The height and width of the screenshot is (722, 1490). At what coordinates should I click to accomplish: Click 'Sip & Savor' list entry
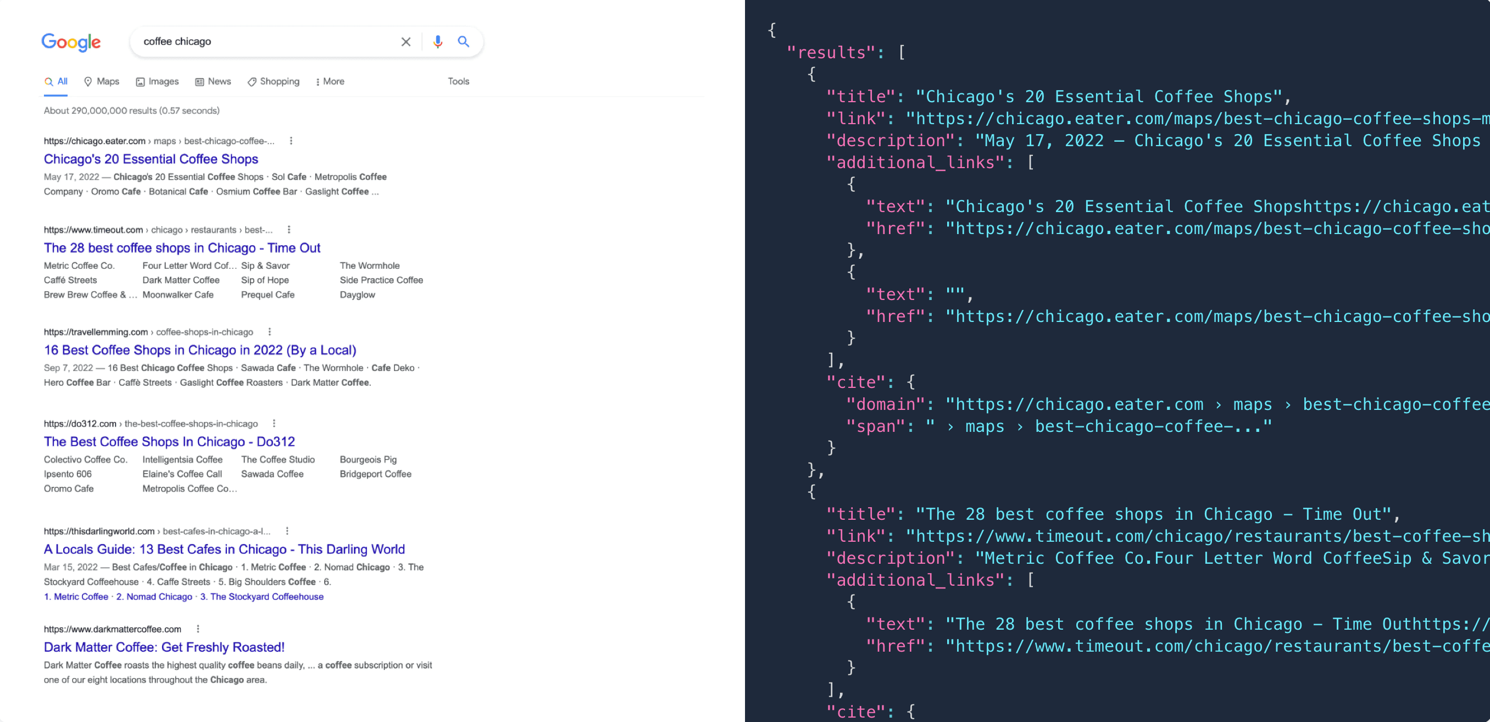point(265,265)
